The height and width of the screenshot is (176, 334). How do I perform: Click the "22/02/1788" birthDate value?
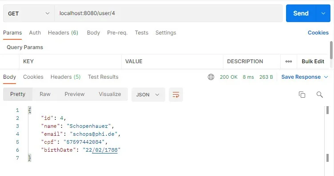(102, 150)
